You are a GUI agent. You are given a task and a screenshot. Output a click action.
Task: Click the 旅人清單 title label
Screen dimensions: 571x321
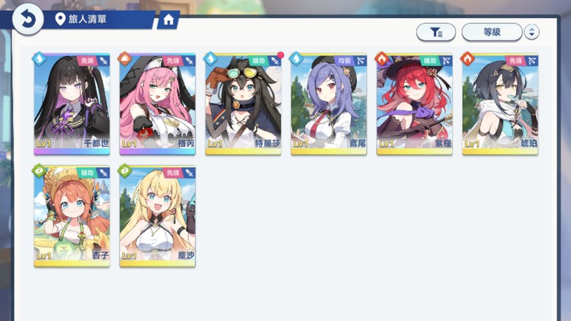pyautogui.click(x=88, y=19)
